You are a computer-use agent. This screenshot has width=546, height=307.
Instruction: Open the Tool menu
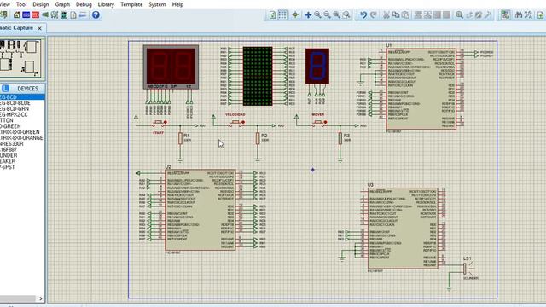coord(21,4)
